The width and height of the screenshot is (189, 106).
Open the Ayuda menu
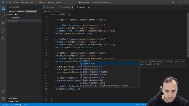[x=59, y=2]
